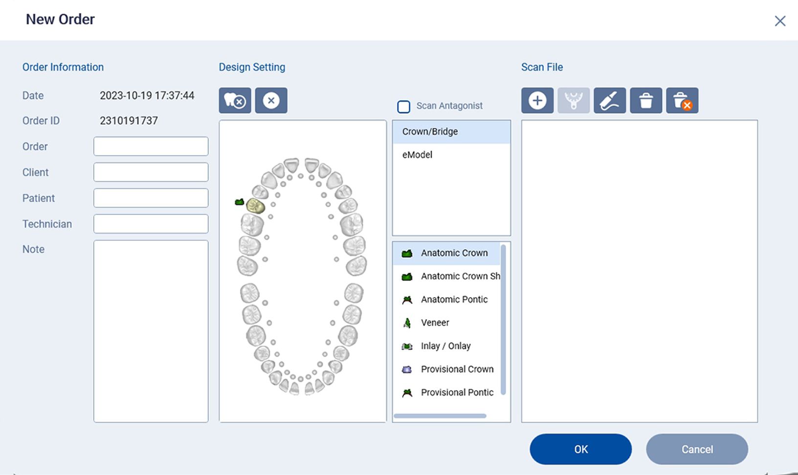
Task: Enable the Scan Antagonist checkbox
Action: coord(403,106)
